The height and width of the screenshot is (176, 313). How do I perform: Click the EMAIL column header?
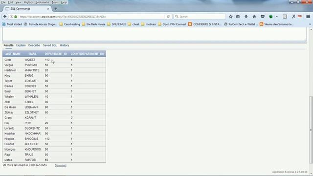tap(32, 54)
